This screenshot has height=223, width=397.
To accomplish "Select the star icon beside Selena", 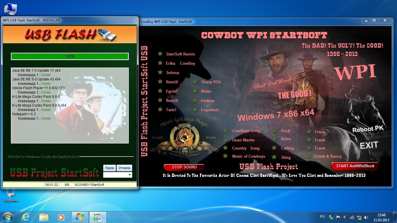I will (x=160, y=72).
